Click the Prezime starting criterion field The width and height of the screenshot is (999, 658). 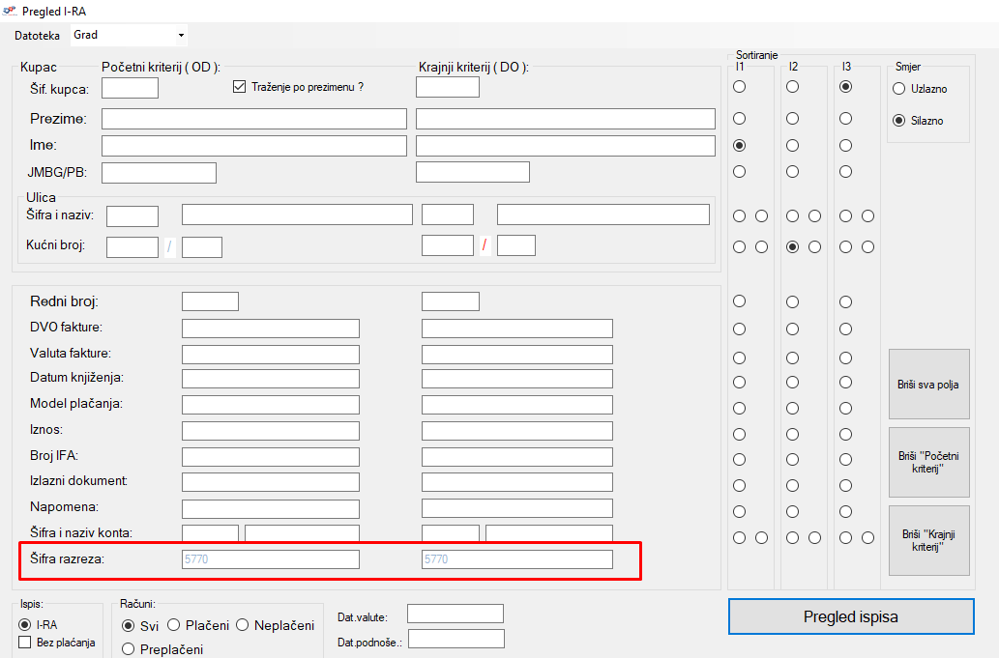(x=253, y=119)
